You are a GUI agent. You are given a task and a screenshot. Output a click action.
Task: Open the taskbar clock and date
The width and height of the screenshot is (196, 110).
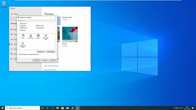(187, 108)
